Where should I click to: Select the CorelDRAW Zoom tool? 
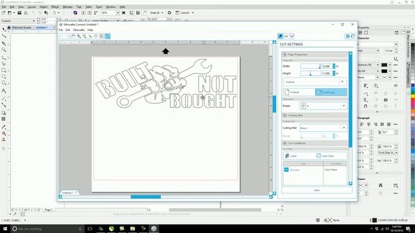[x=4, y=50]
